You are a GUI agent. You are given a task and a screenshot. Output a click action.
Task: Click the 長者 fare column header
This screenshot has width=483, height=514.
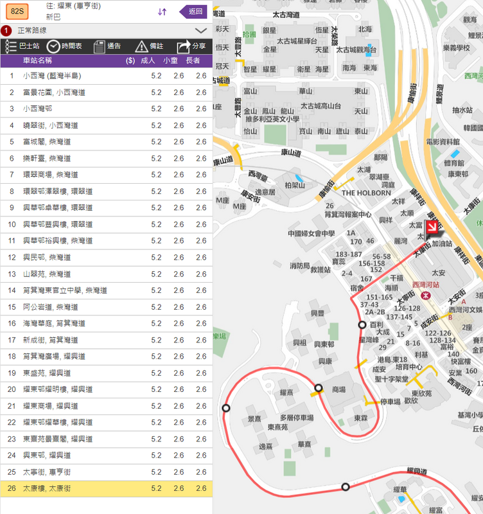tap(193, 60)
